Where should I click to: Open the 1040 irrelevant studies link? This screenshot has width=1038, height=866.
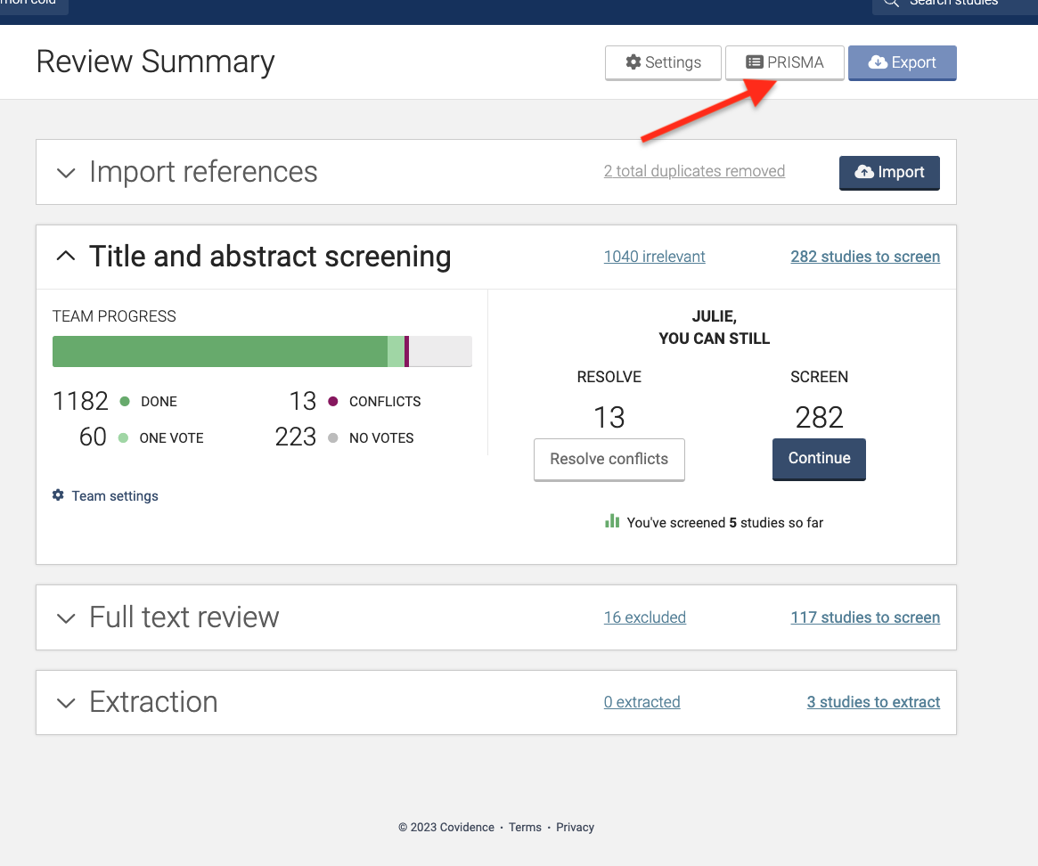click(654, 257)
